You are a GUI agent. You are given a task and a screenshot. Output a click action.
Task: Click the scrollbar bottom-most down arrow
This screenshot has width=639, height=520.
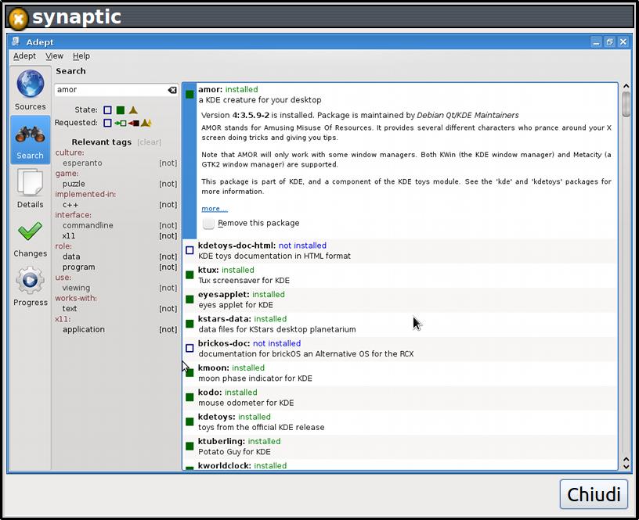pos(626,467)
